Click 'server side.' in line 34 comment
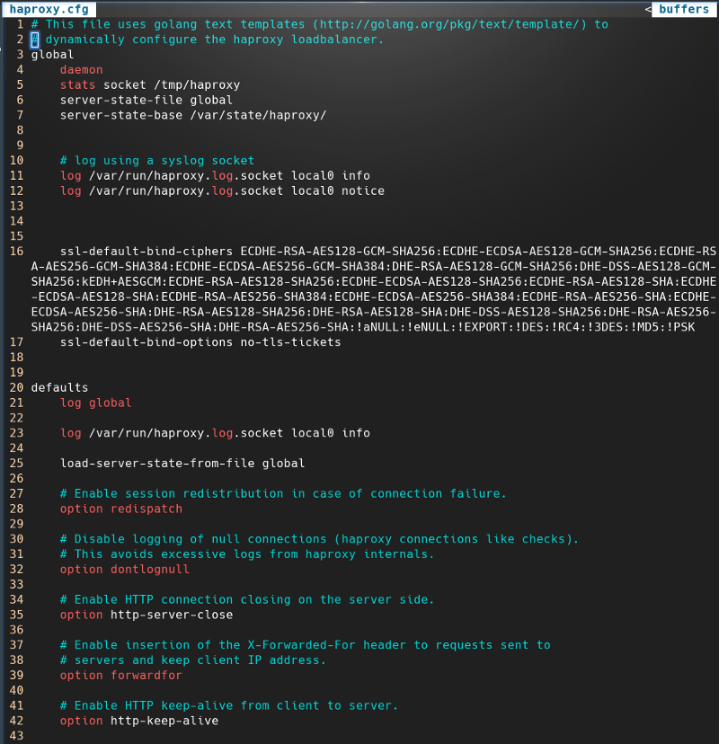The image size is (719, 744). point(392,599)
